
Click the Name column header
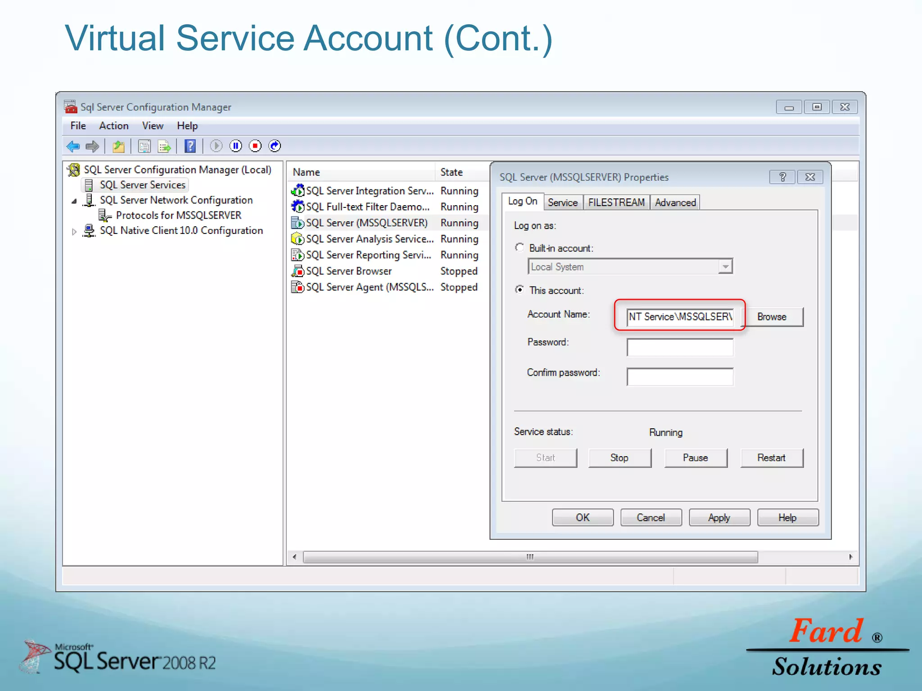(x=361, y=172)
